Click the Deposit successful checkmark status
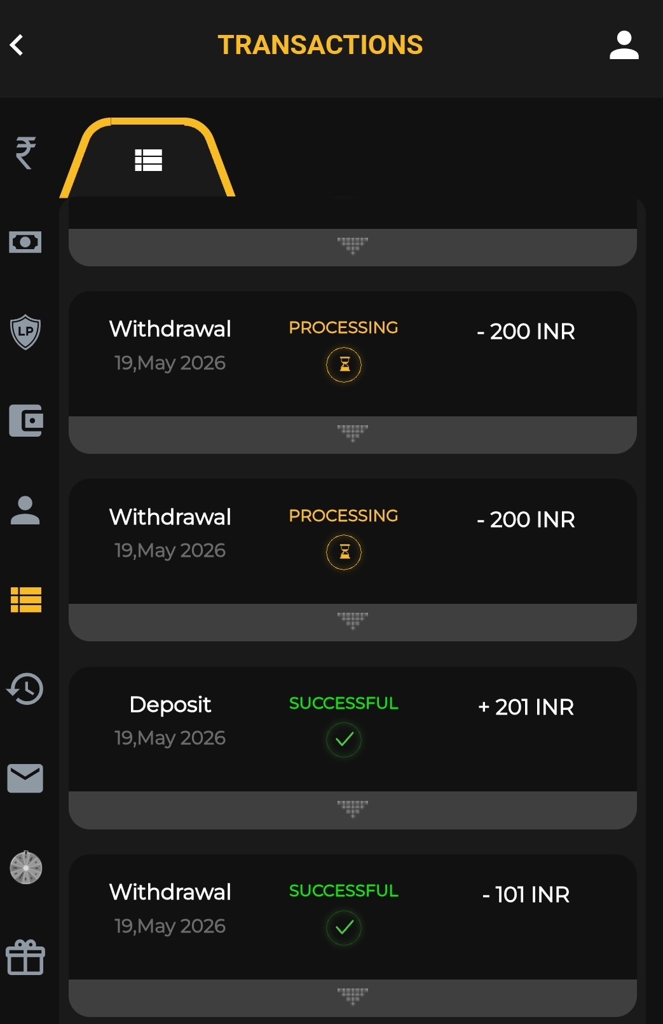The height and width of the screenshot is (1024, 663). [x=344, y=740]
